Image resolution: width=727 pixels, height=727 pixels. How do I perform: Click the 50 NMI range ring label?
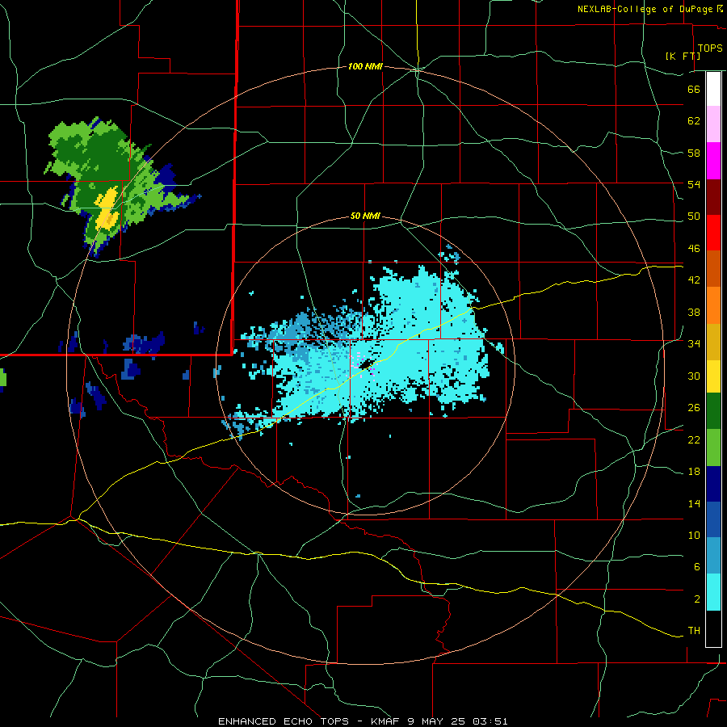tap(365, 216)
